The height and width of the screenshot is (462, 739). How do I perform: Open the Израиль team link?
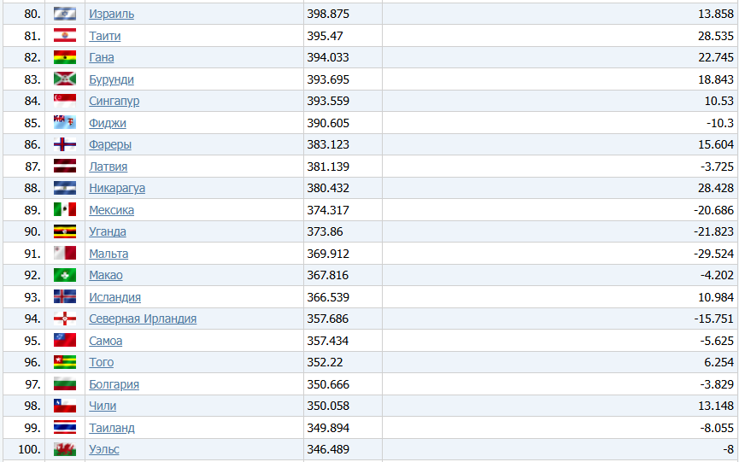(112, 15)
